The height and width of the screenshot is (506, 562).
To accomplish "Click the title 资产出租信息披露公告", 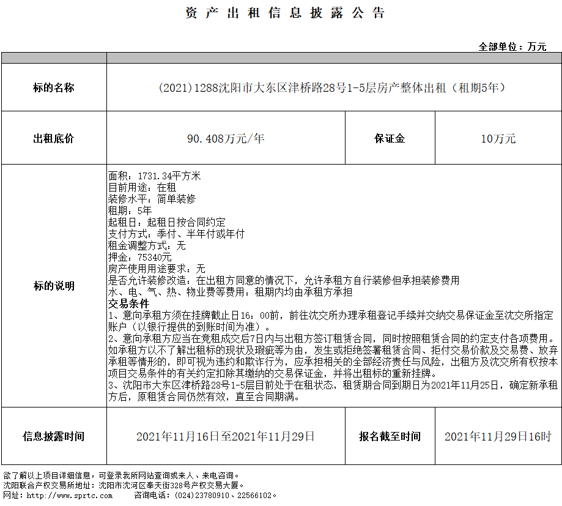I will pyautogui.click(x=285, y=13).
